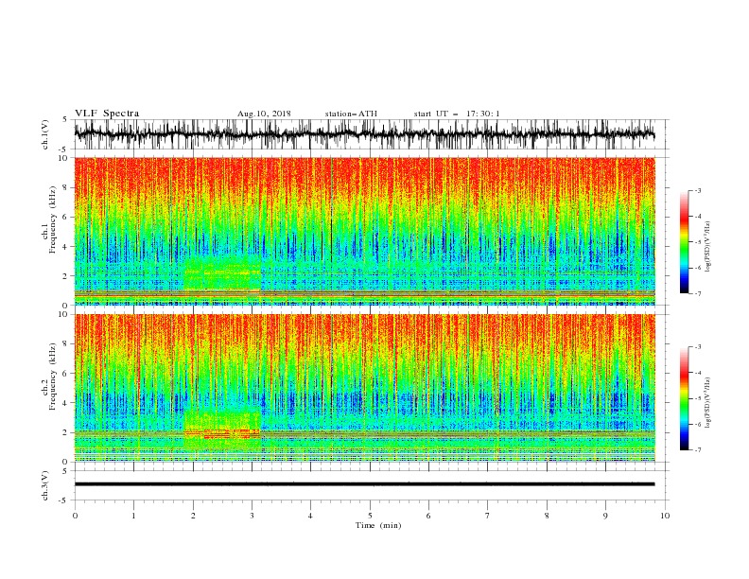Click the "10" tick label on the time axis
Image resolution: width=749 pixels, height=579 pixels.
665,516
